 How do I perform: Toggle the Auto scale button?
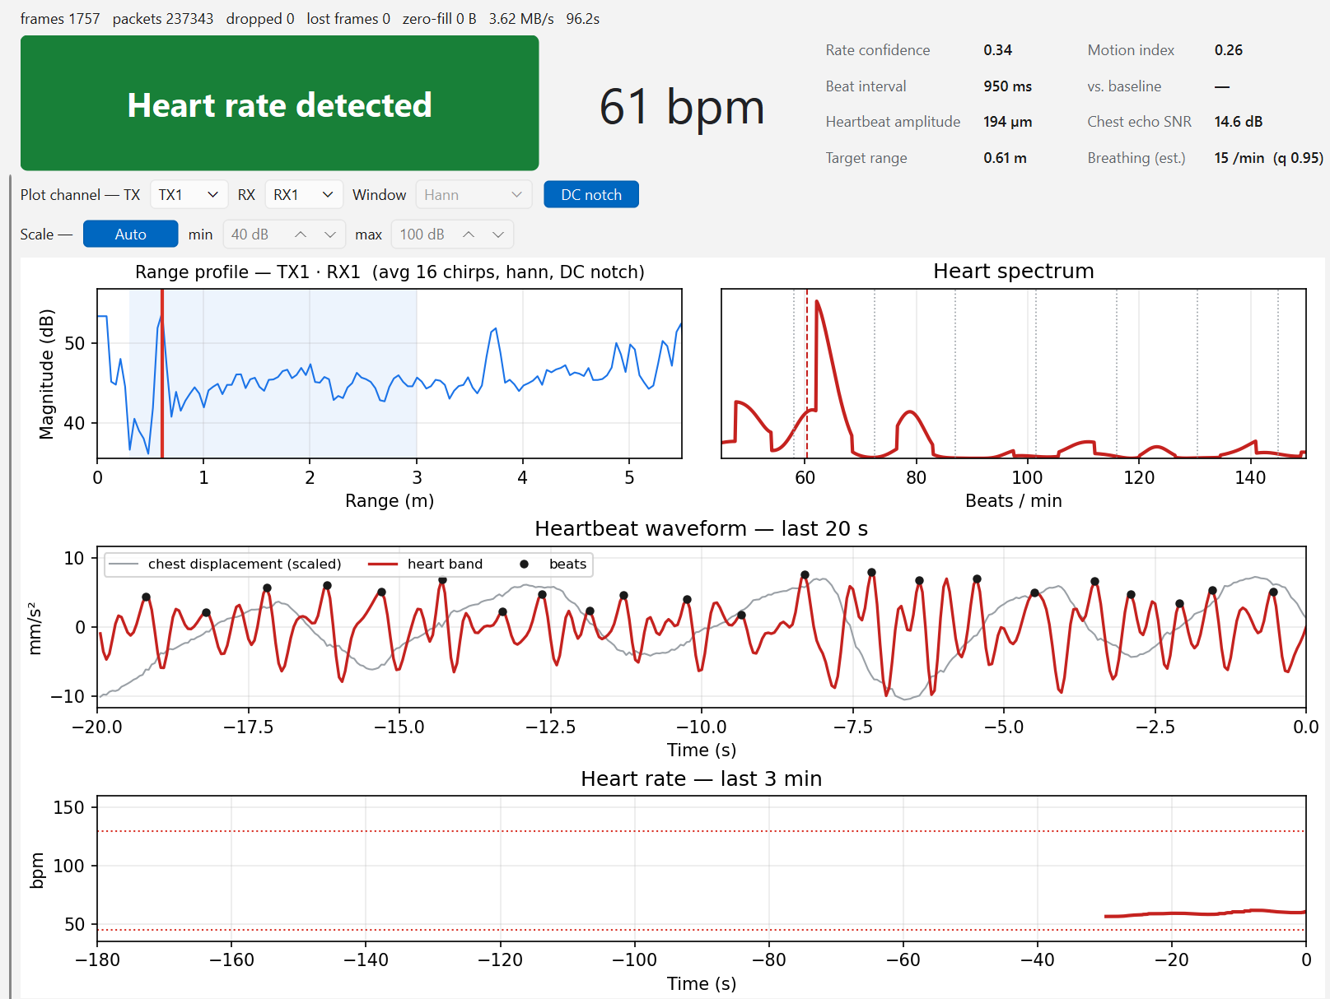[x=130, y=234]
